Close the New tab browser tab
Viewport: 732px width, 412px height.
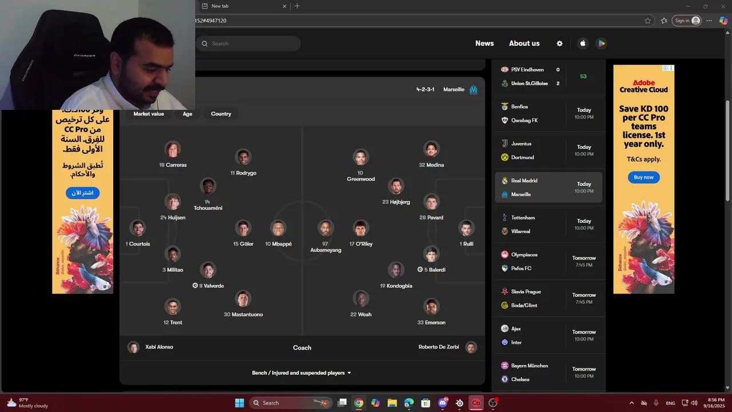[285, 6]
